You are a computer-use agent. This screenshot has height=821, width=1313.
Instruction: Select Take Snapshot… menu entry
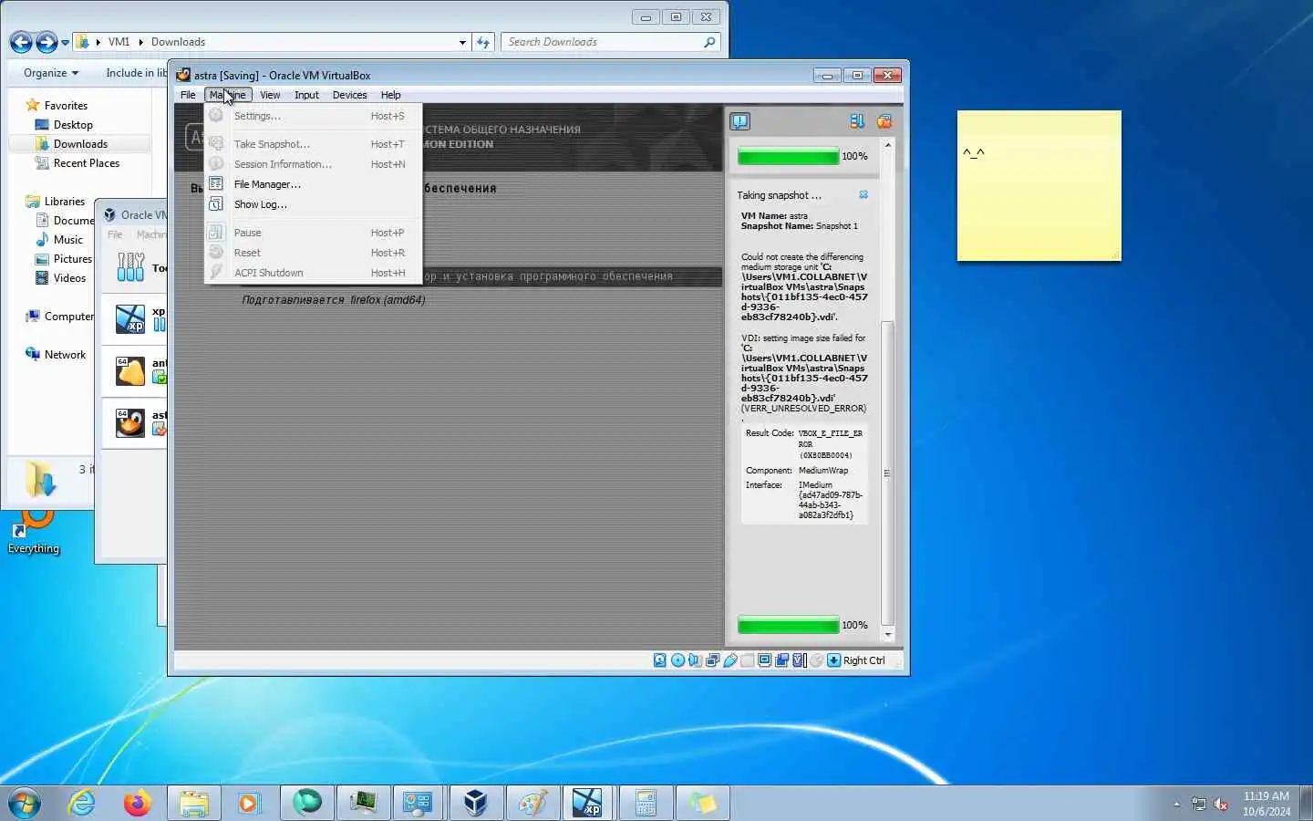point(313,144)
